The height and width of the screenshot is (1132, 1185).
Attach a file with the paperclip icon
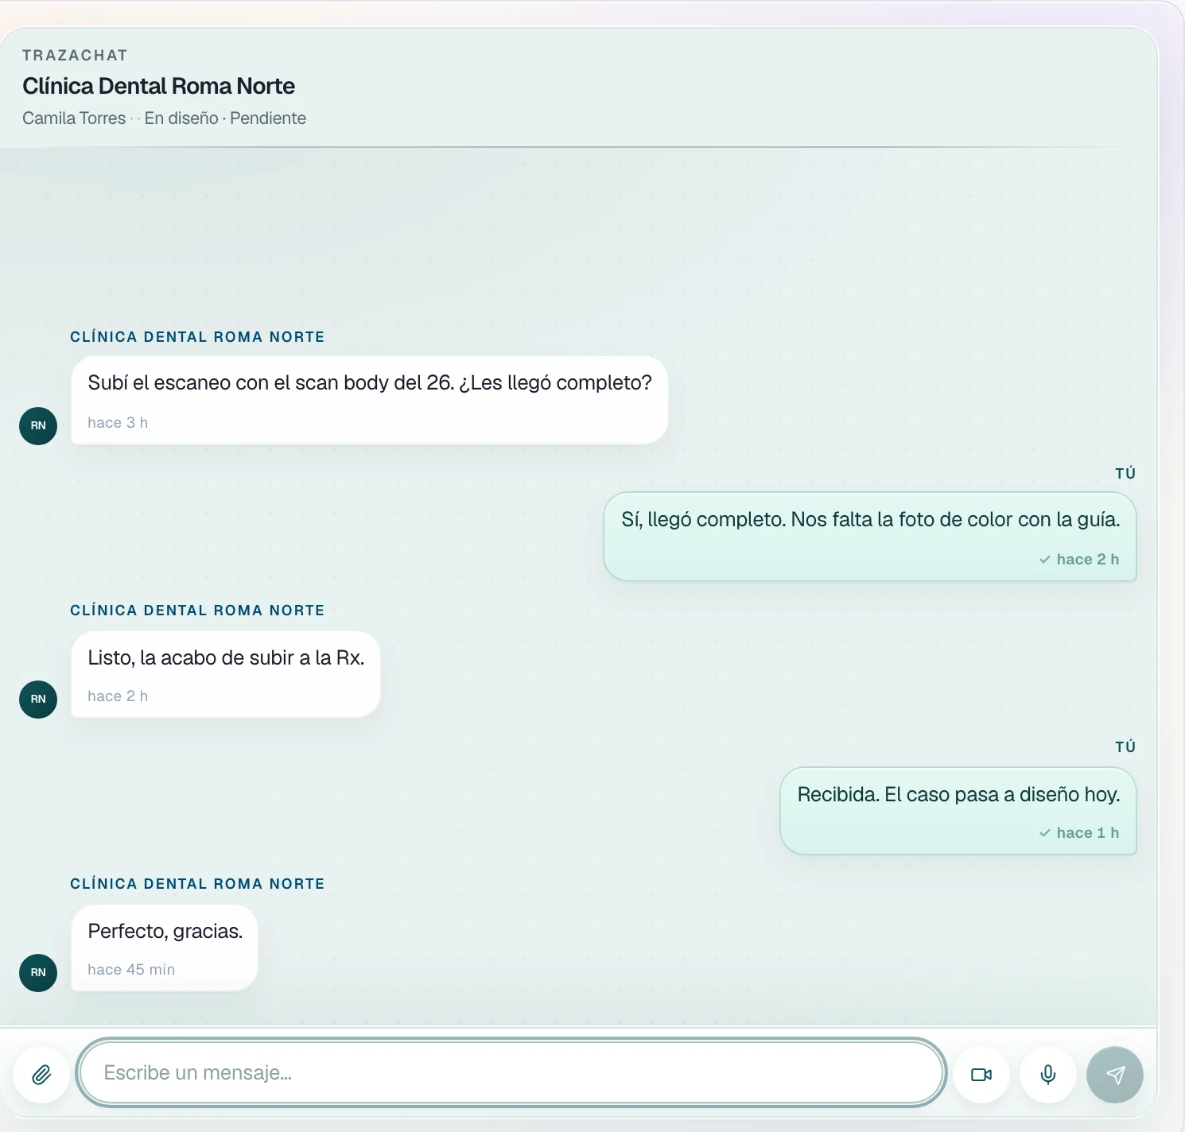[41, 1075]
